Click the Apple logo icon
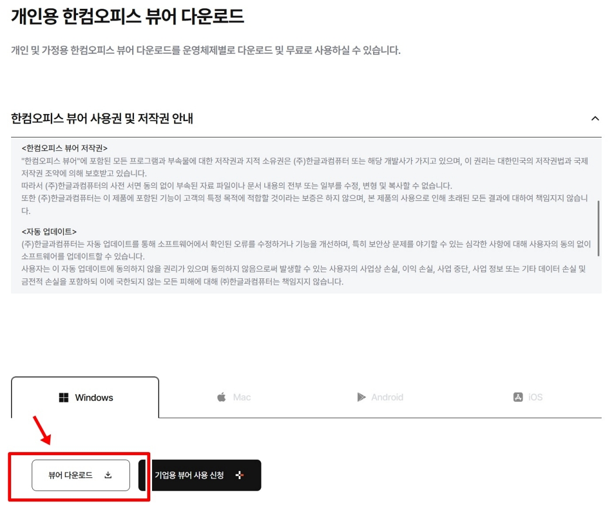 [222, 397]
